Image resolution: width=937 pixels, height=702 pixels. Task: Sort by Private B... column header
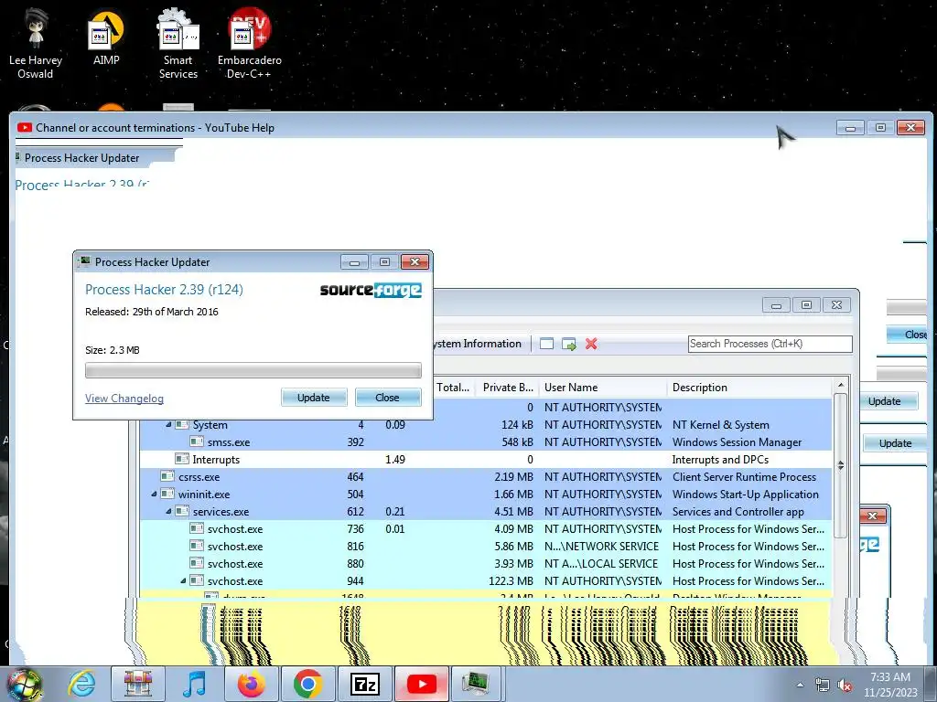pos(507,388)
